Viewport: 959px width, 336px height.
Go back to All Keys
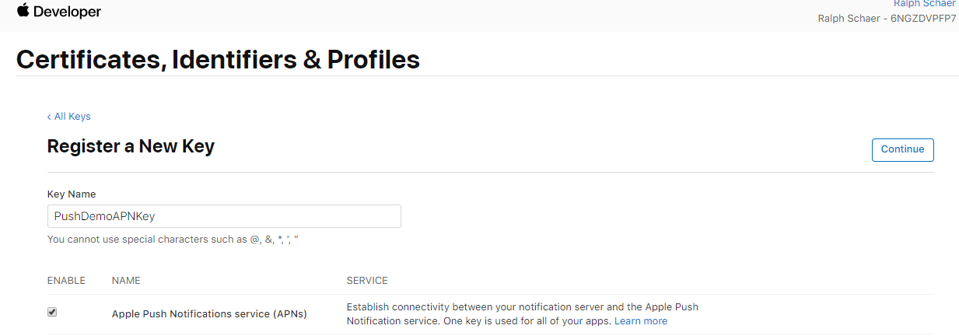pos(72,117)
